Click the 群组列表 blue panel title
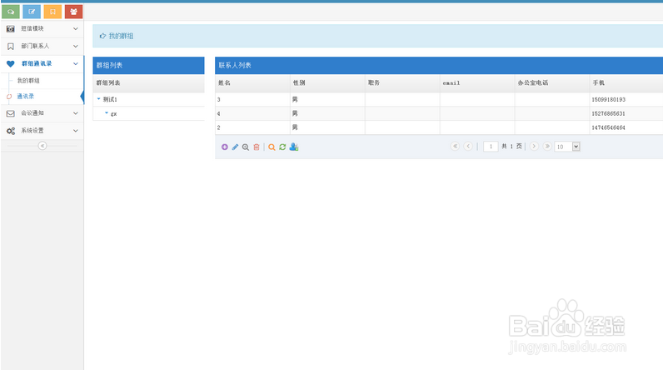663x370 pixels. coord(109,66)
